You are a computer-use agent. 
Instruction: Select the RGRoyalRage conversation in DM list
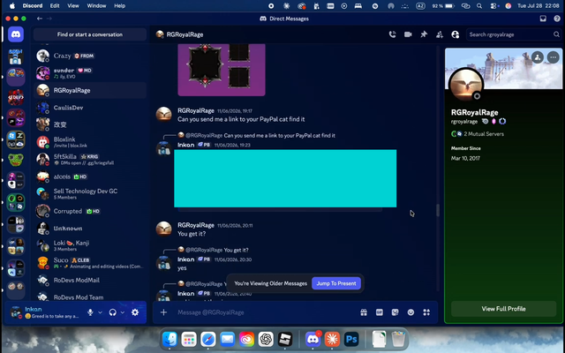click(x=90, y=90)
